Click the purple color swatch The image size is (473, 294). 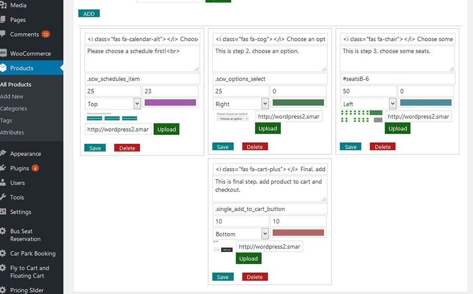[x=170, y=102]
